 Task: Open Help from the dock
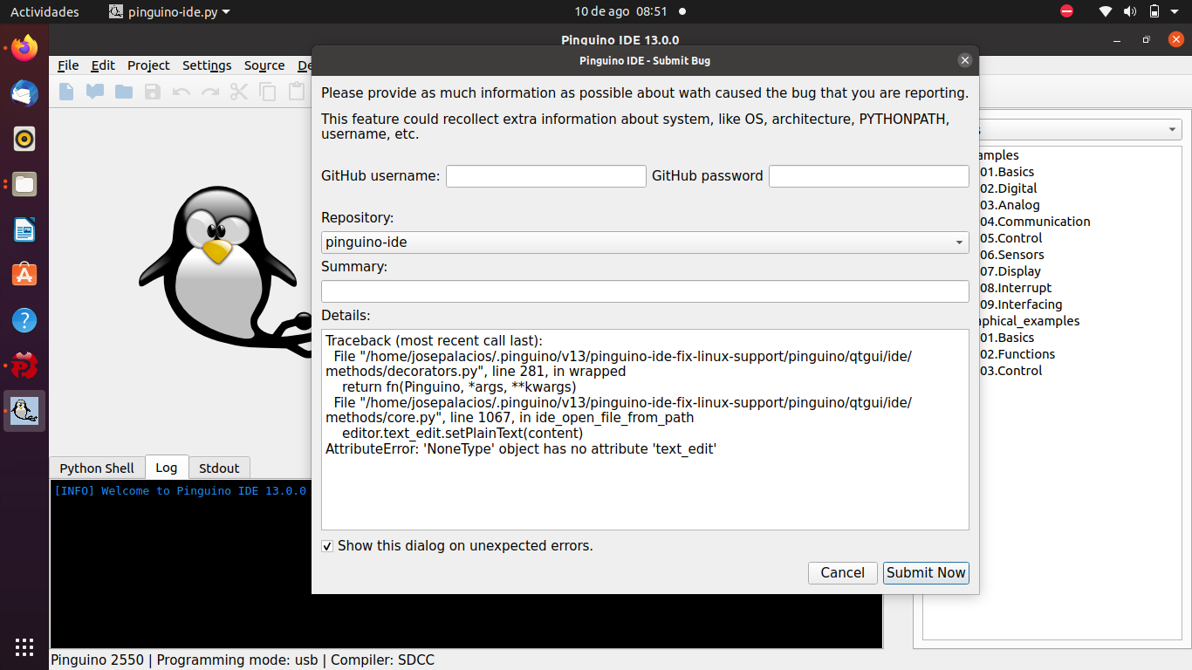pos(24,320)
